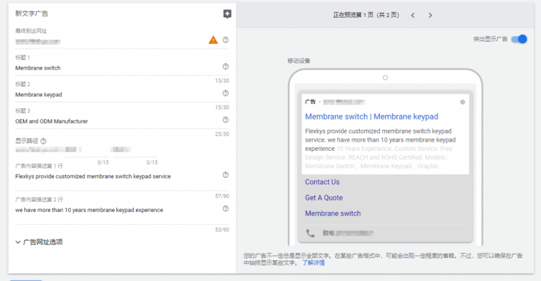Click the Get A Quote sitelink

coord(324,198)
